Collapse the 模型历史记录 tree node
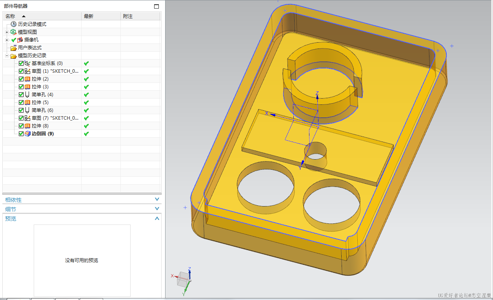493x300 pixels. 7,56
